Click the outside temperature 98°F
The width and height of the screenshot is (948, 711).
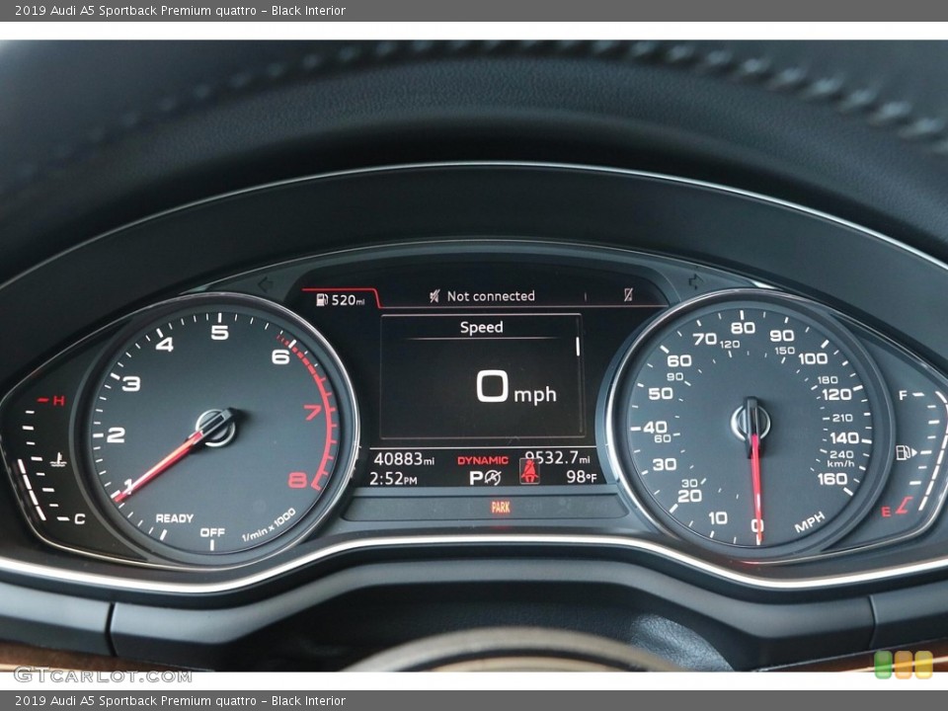(582, 477)
